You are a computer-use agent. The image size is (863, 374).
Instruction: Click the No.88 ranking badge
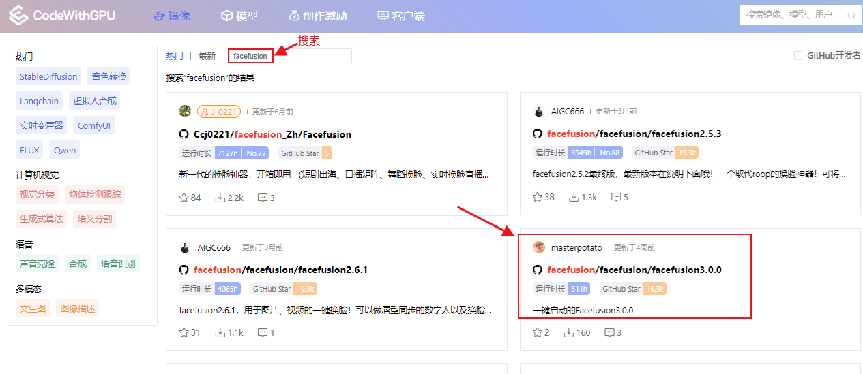(x=609, y=153)
